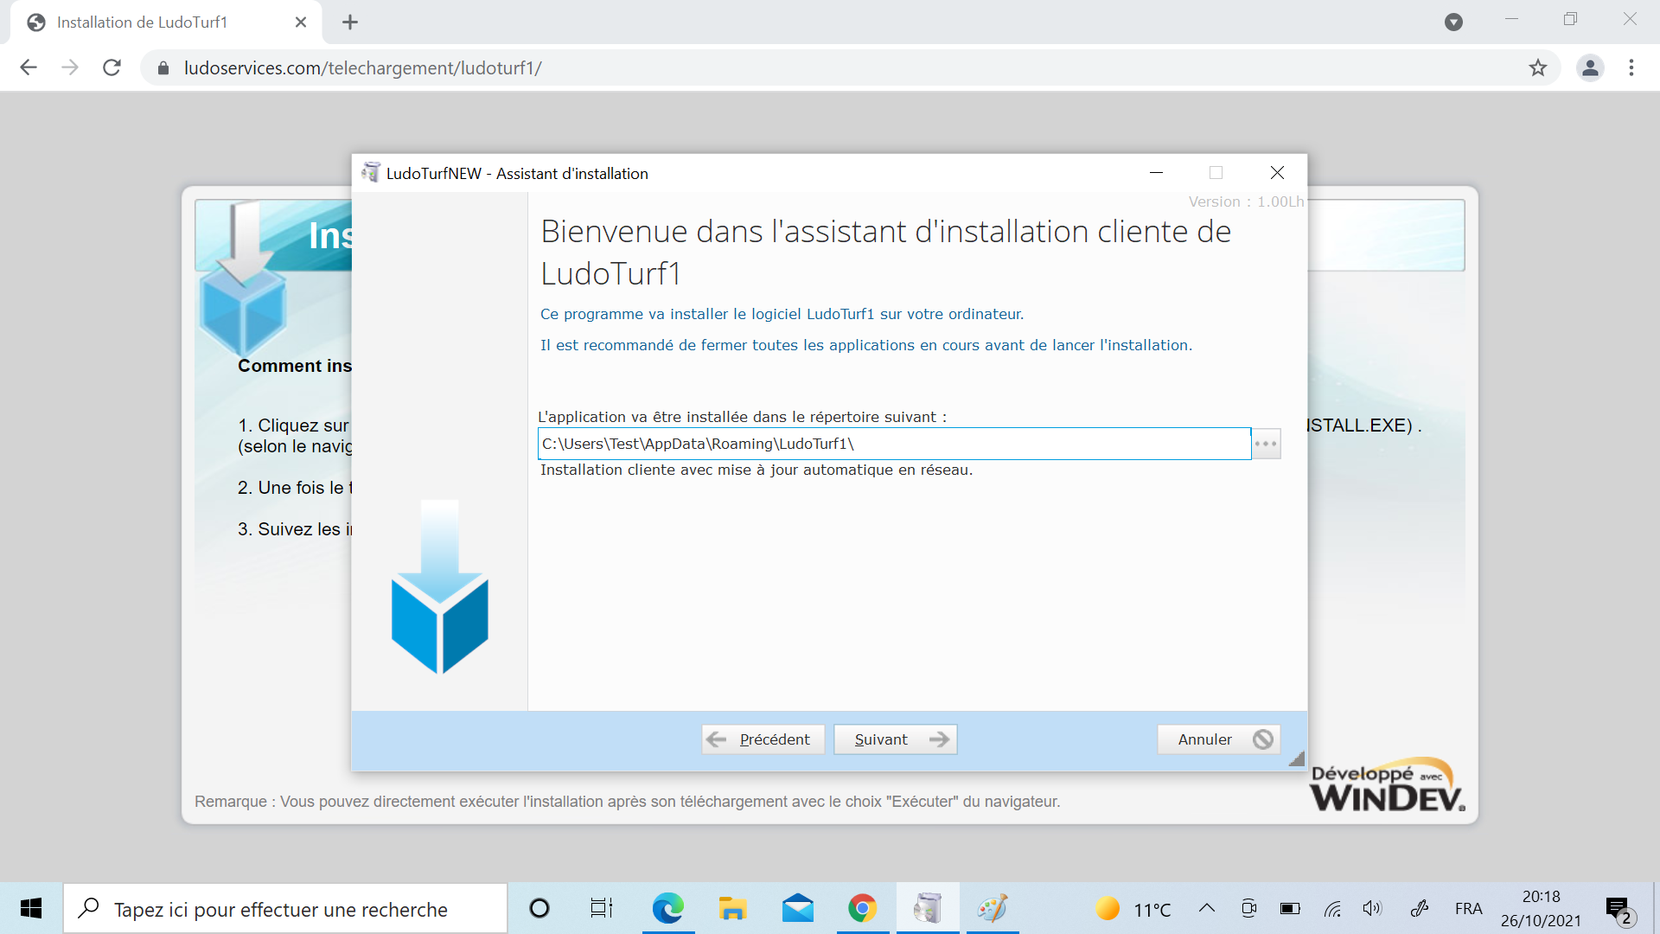
Task: Edit the installation directory path field
Action: click(x=894, y=444)
